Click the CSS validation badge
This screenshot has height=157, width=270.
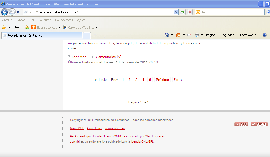(x=241, y=124)
